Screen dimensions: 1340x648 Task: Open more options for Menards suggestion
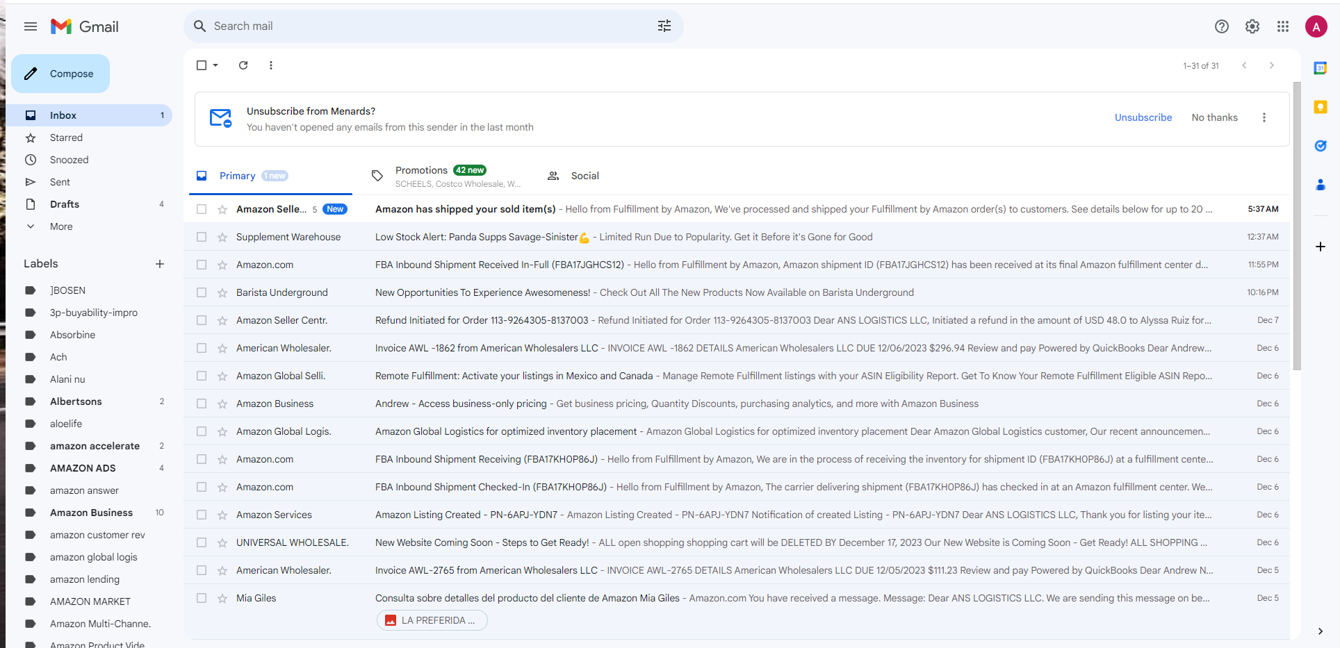click(x=1264, y=117)
